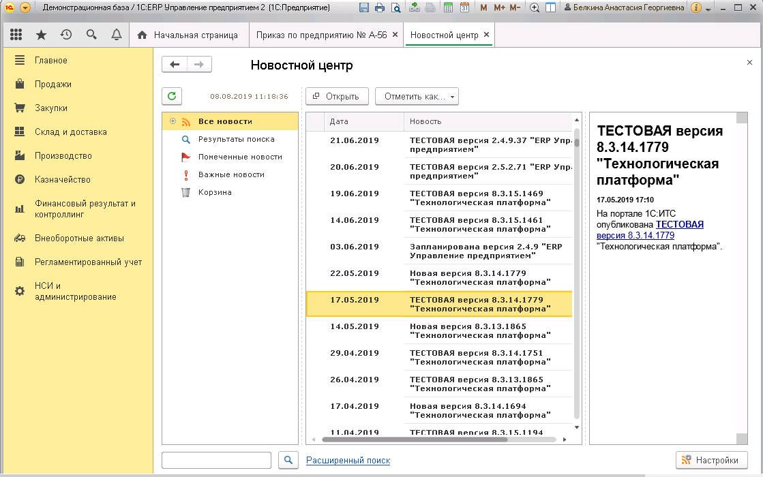
Task: Open the calendar icon in title bar
Action: [x=465, y=7]
